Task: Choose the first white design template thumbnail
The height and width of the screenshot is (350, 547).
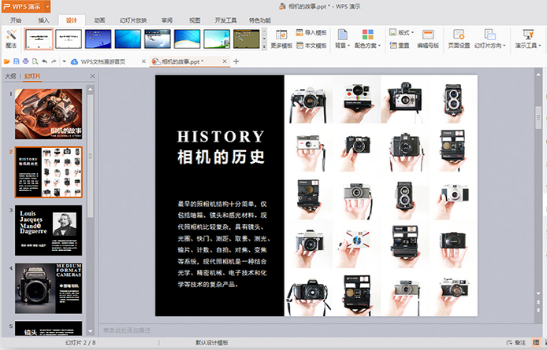Action: 39,39
